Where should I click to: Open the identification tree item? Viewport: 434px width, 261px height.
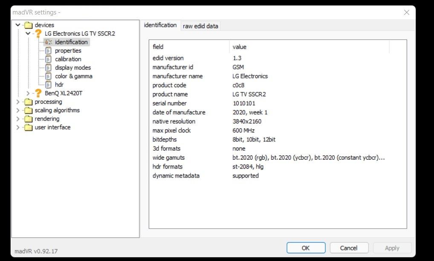click(71, 42)
